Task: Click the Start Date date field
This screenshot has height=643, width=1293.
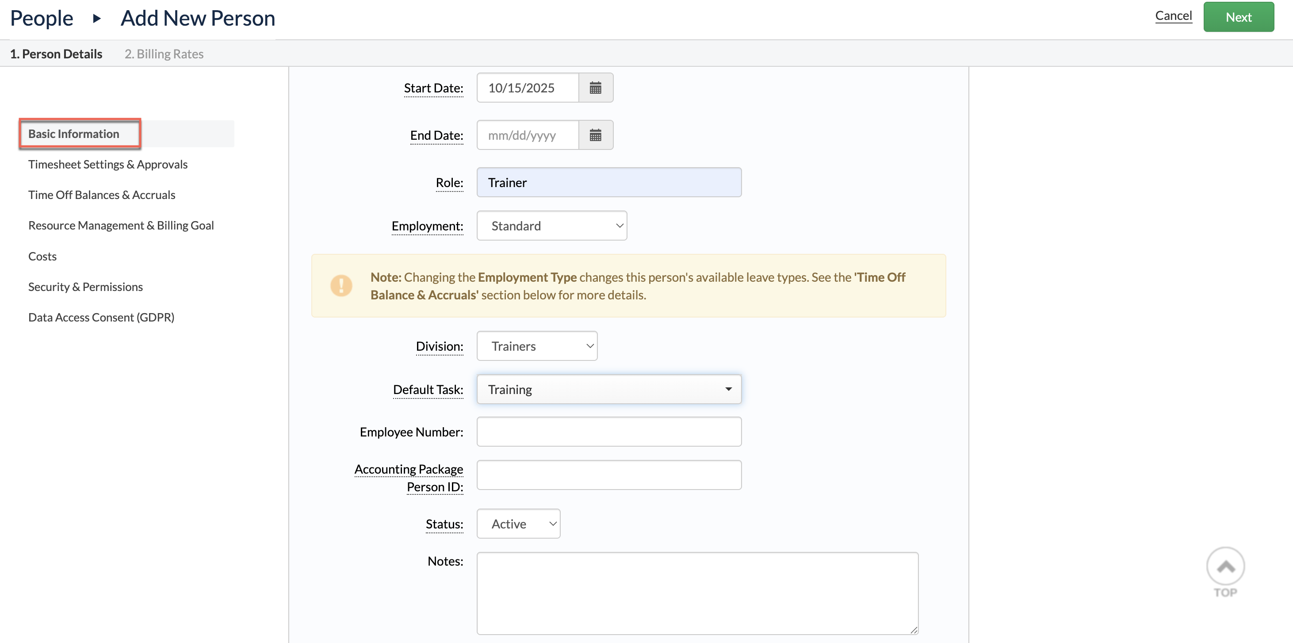Action: point(528,88)
